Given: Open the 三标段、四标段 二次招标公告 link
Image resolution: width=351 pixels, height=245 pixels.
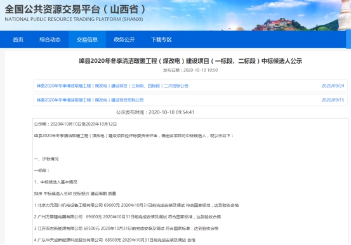Looking at the screenshot, I should [x=112, y=86].
